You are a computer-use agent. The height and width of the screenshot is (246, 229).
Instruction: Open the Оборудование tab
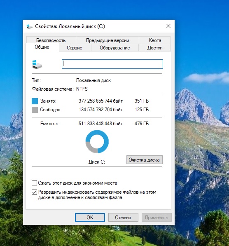pyautogui.click(x=115, y=48)
